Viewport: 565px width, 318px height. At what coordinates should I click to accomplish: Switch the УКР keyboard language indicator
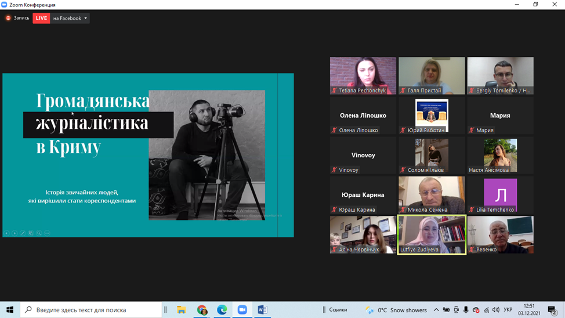point(508,310)
